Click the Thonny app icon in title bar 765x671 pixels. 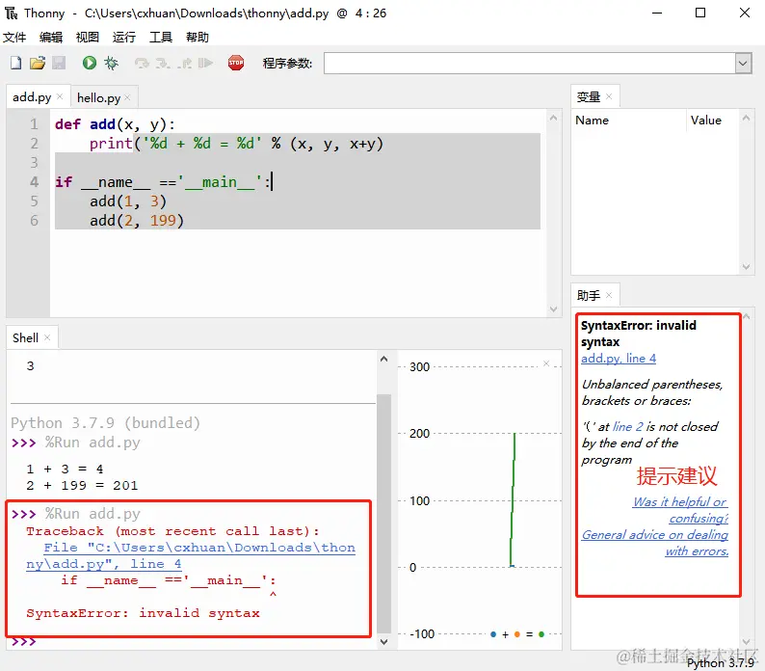[x=11, y=13]
